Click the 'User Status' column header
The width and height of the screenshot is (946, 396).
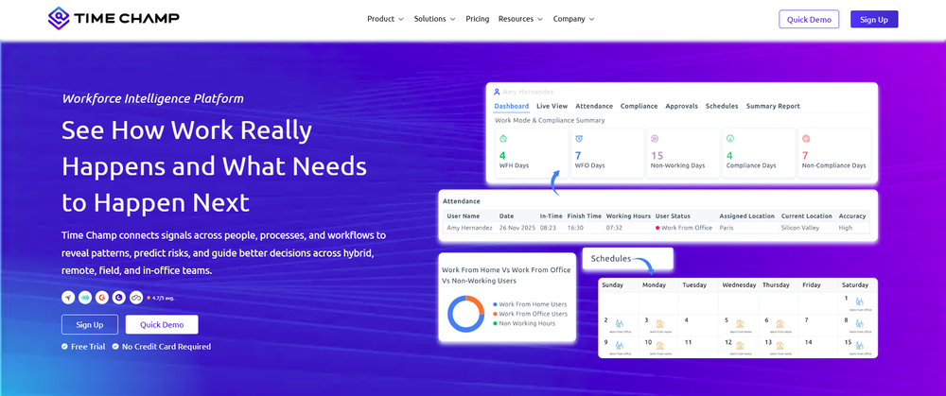coord(673,215)
